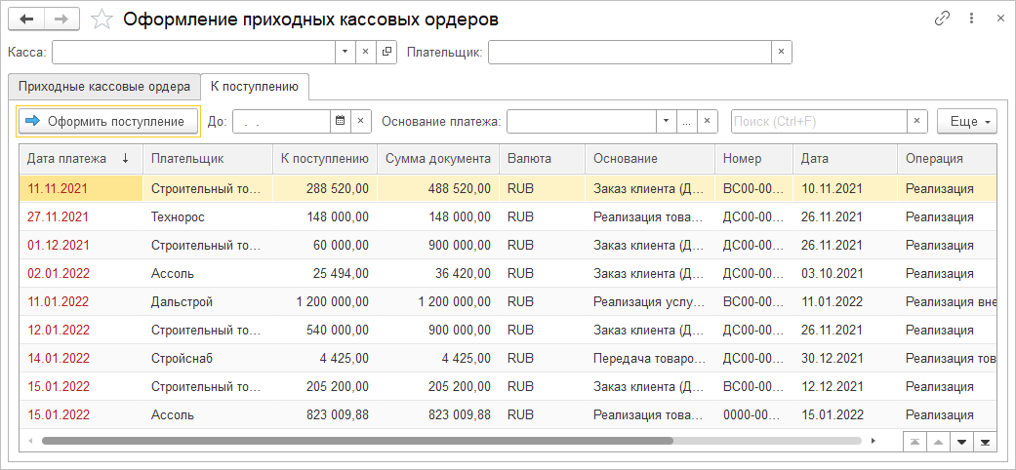Sort by Дата платежа column header
Image resolution: width=1016 pixels, height=470 pixels.
(x=81, y=159)
